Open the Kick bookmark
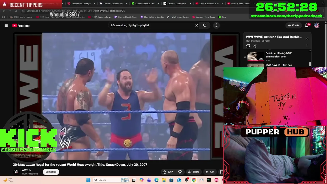The image size is (327, 184). pyautogui.click(x=222, y=17)
